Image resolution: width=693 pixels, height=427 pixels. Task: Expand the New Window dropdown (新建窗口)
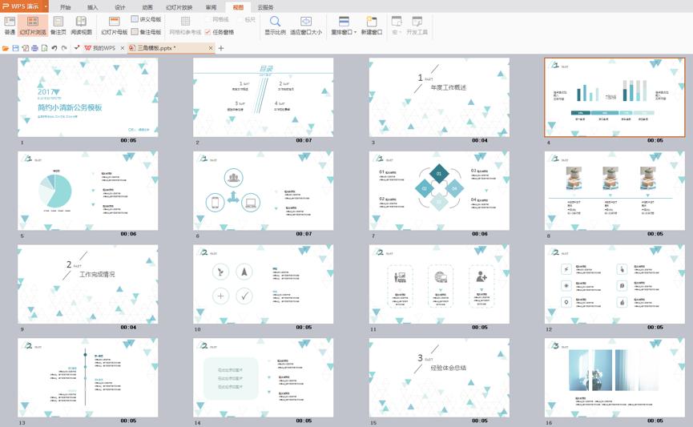[372, 33]
